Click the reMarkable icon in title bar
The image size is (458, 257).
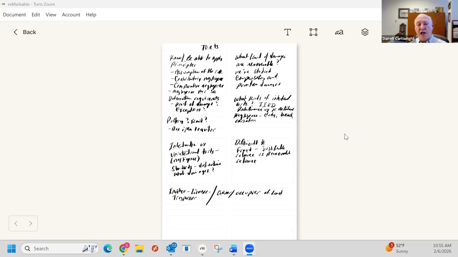[3, 4]
